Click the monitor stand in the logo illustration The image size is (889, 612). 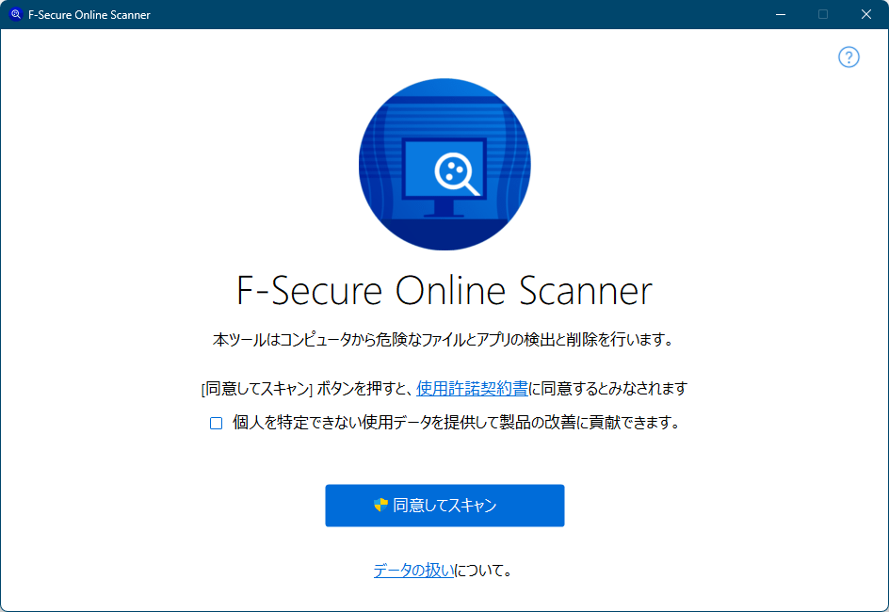(x=444, y=208)
